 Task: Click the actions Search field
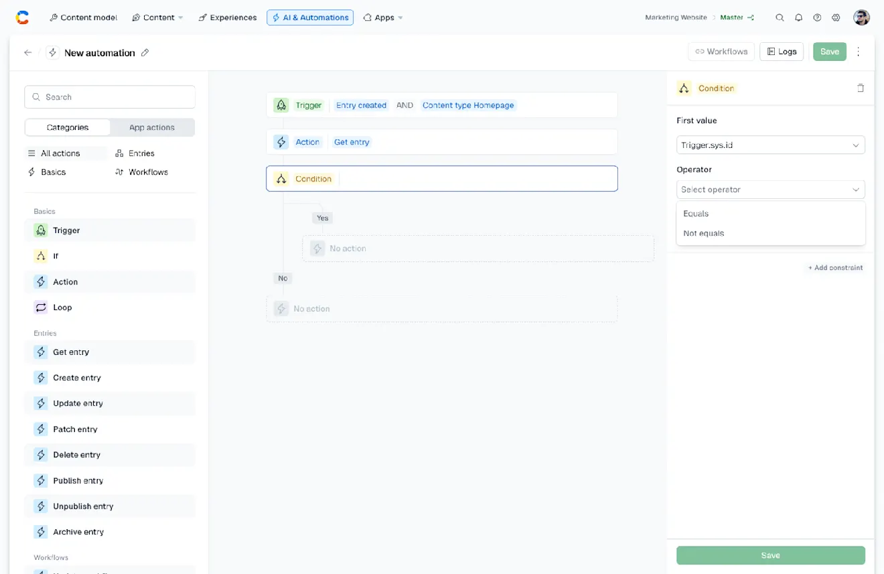point(110,97)
